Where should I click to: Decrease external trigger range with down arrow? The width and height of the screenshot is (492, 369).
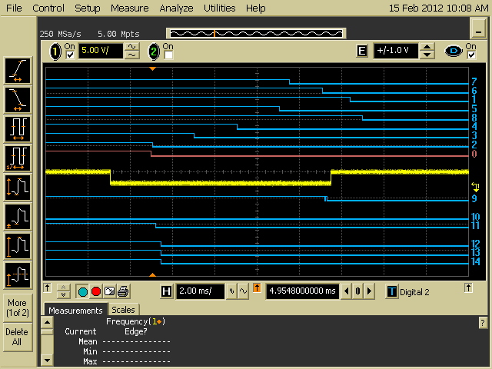tap(427, 55)
